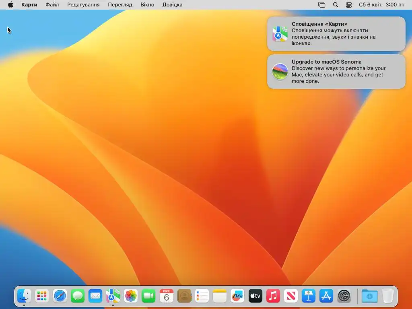This screenshot has width=412, height=309.
Task: Click the Maps icon in the Dock
Action: (113, 296)
